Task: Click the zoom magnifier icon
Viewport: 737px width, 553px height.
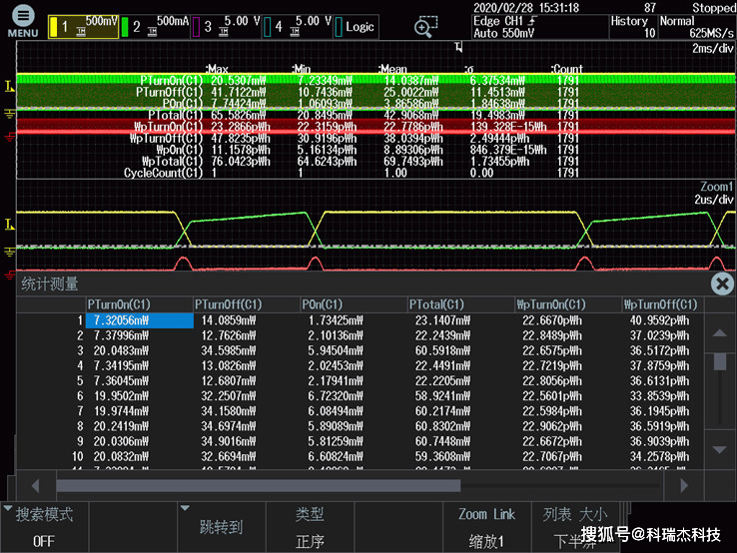Action: click(425, 26)
